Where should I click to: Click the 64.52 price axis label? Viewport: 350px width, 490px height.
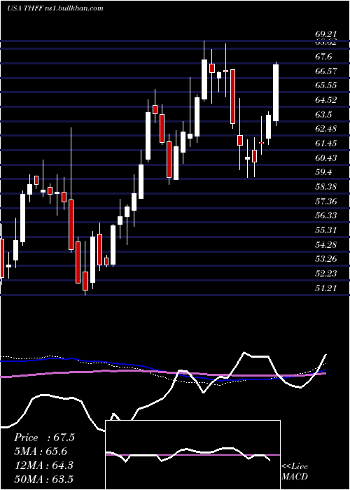tap(326, 100)
